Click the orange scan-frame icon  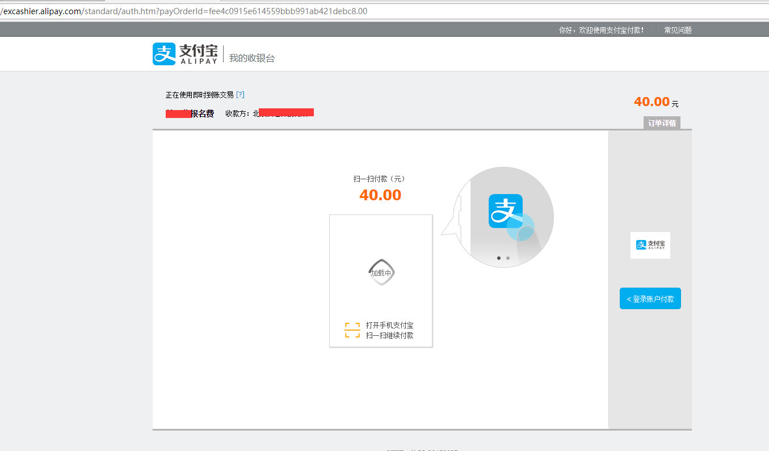(352, 330)
